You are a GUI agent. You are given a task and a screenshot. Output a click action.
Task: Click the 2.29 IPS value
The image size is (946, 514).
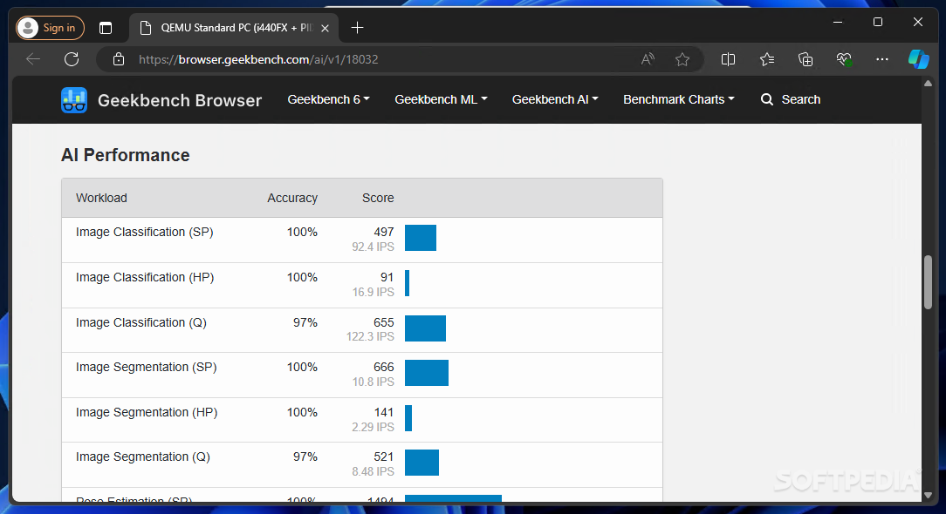(x=373, y=427)
